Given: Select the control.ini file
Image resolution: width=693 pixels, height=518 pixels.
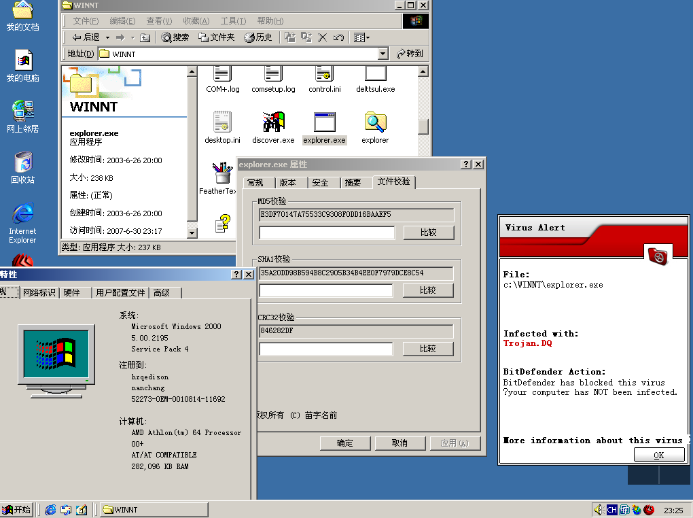Looking at the screenshot, I should tap(324, 80).
